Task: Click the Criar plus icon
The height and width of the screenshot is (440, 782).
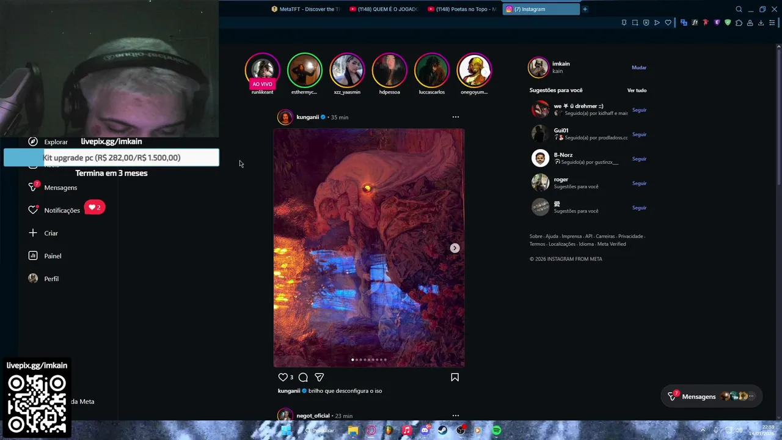Action: [33, 233]
